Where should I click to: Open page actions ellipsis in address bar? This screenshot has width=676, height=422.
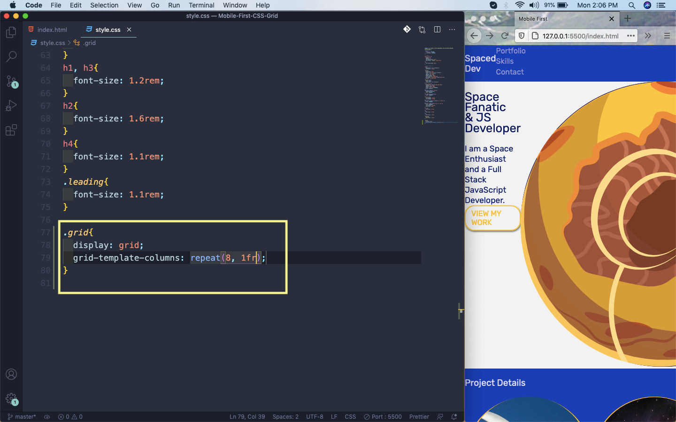click(x=630, y=36)
